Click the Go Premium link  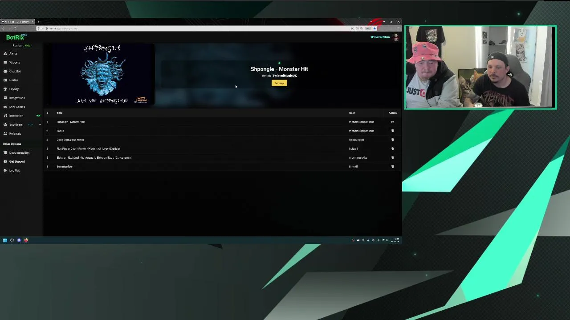pyautogui.click(x=380, y=37)
